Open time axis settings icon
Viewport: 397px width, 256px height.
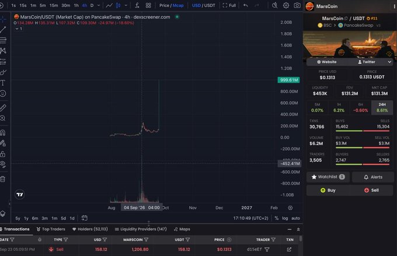[290, 208]
